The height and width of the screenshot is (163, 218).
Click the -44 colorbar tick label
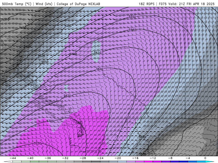click(x=13, y=158)
